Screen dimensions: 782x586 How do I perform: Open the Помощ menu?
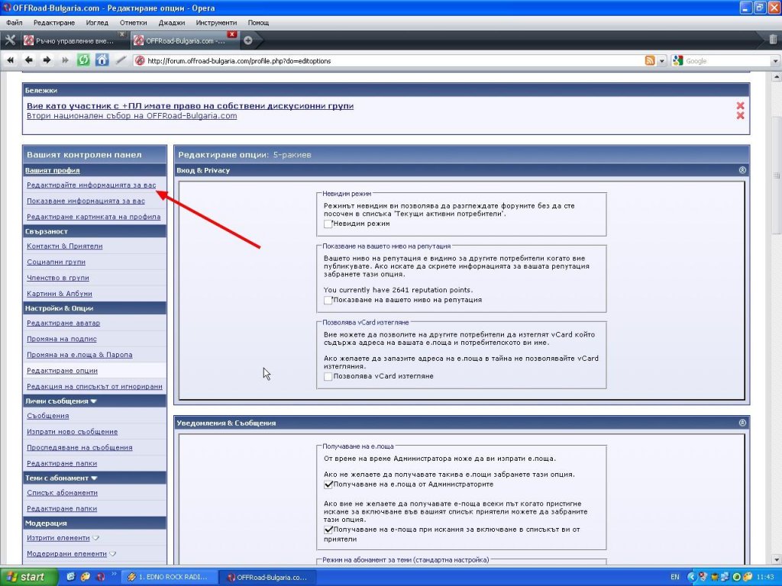258,22
